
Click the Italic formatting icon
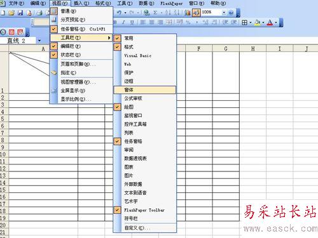pos(123,22)
